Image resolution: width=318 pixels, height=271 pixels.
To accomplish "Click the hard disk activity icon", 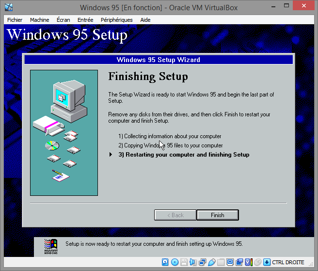I will [x=165, y=262].
